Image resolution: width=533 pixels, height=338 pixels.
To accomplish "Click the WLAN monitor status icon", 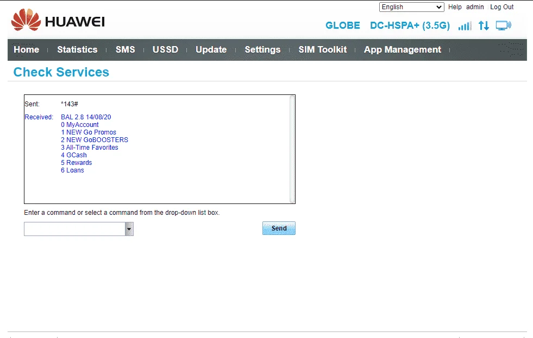I will tap(504, 25).
